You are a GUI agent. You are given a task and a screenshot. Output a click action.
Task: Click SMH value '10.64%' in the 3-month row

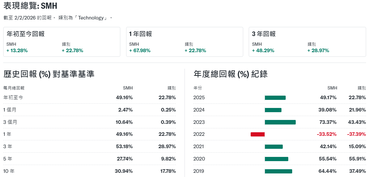pos(125,122)
